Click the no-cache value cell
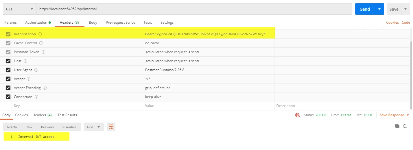This screenshot has height=150, width=413. click(209, 43)
